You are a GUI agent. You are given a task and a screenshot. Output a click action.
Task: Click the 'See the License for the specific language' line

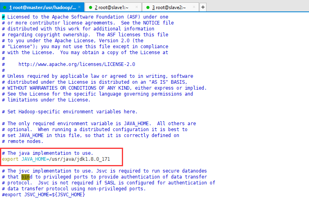(98, 94)
